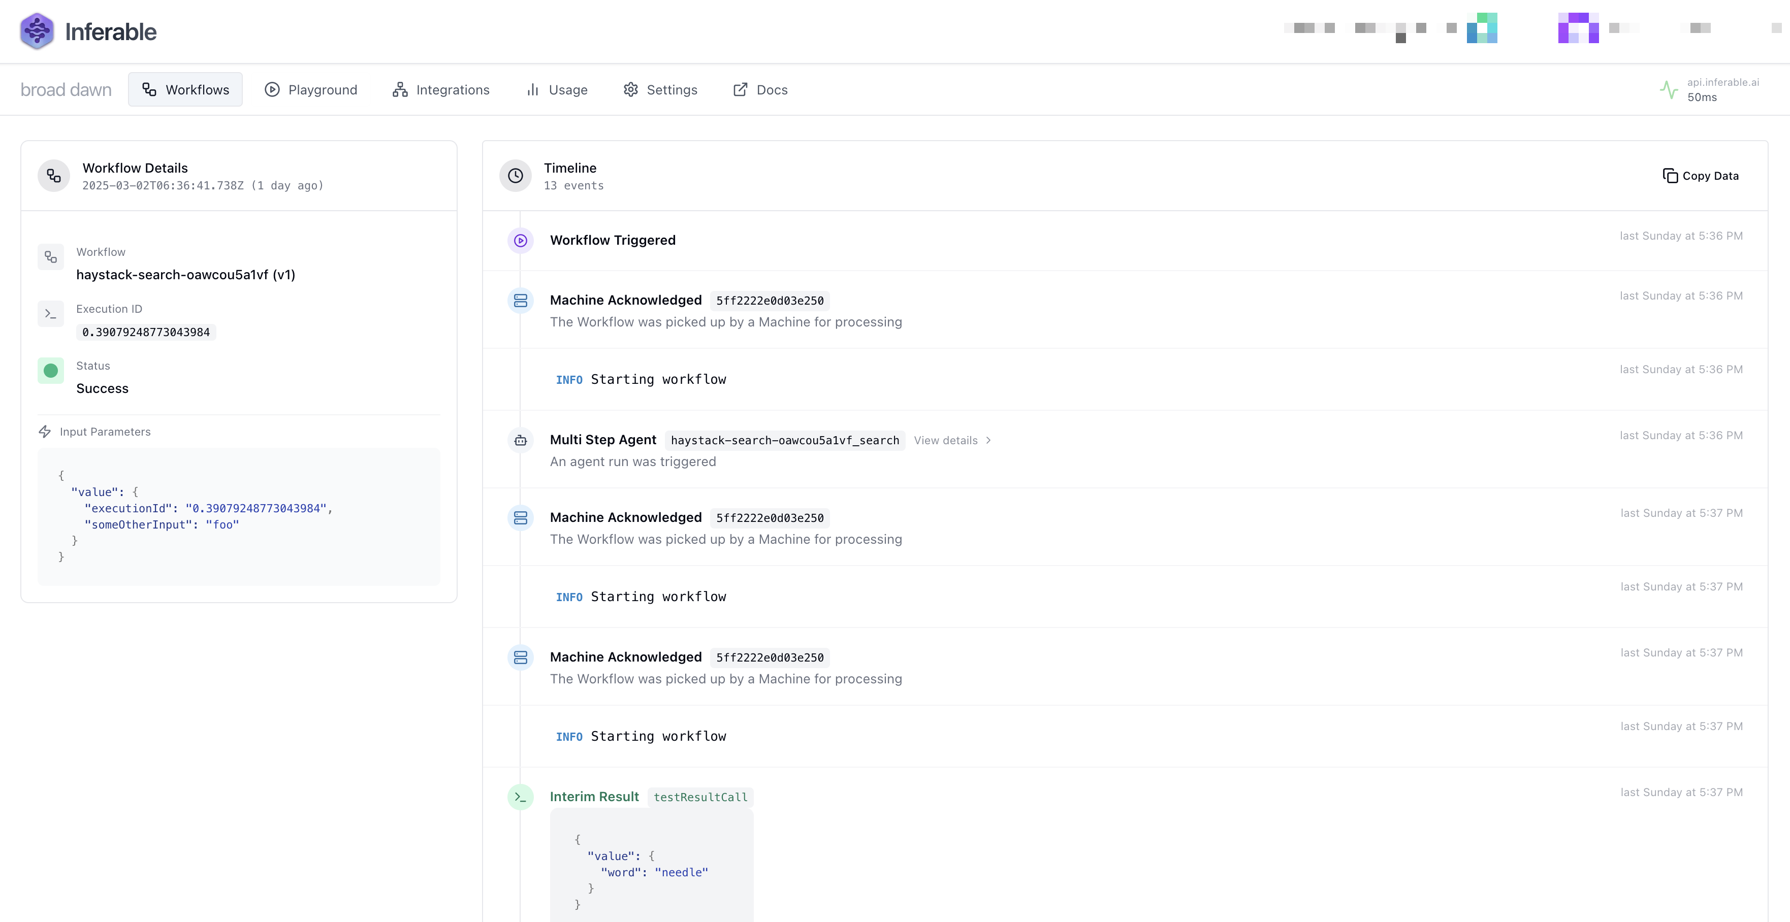Click workflow name haystack-search-oawcou5a1vf (v1)
1790x922 pixels.
click(x=185, y=275)
